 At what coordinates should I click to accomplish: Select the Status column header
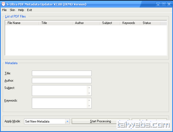[150, 23]
